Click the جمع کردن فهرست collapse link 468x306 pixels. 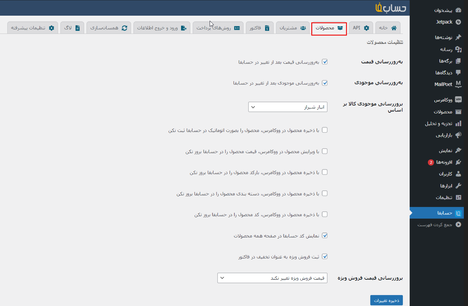click(x=435, y=225)
